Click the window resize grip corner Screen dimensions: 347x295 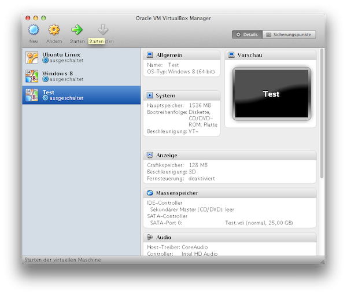click(322, 261)
